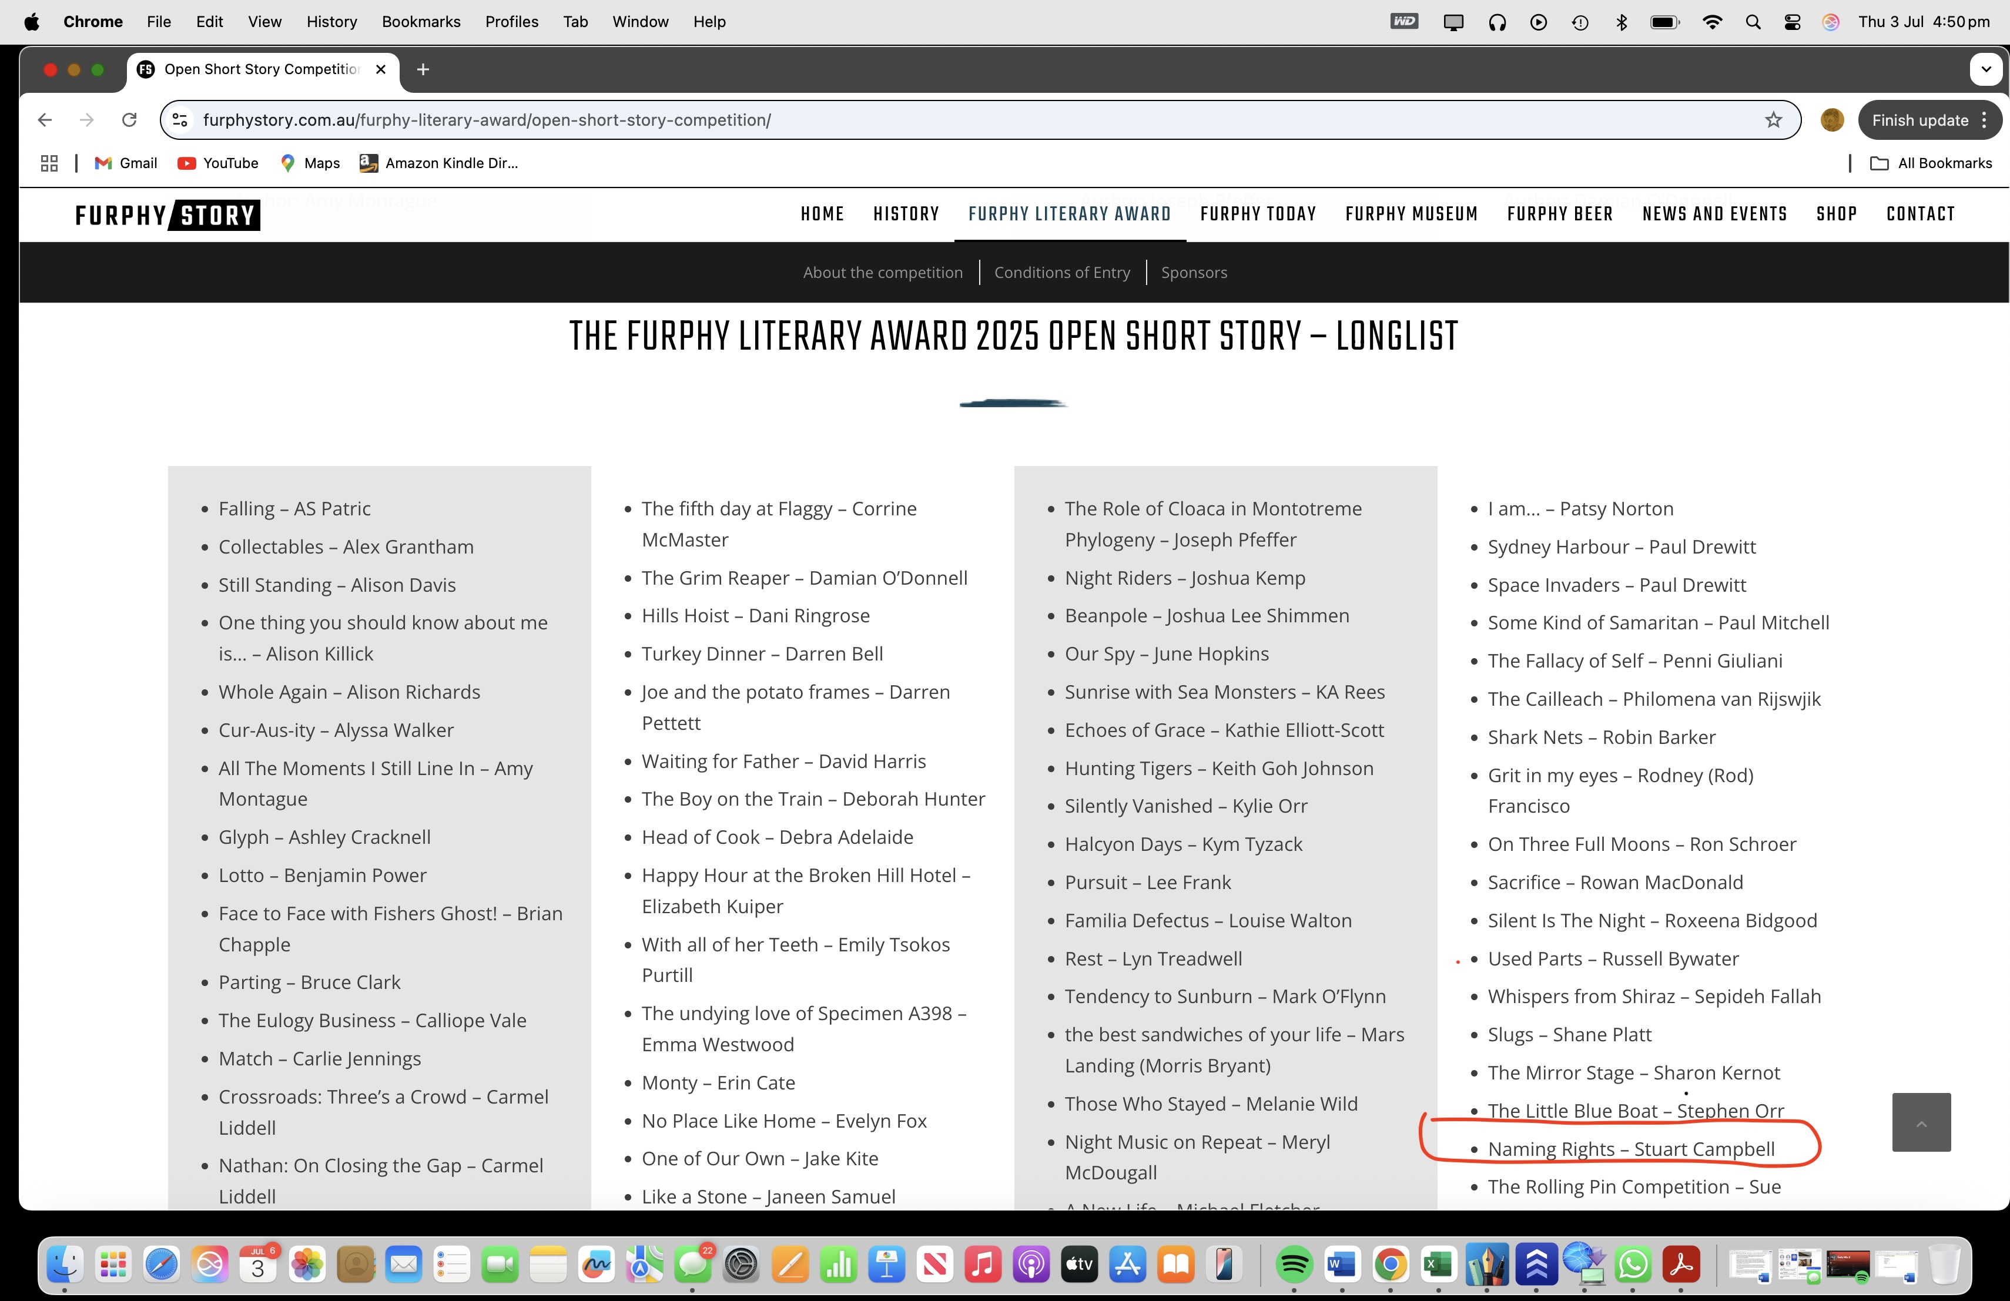Open the Sponsors link
This screenshot has height=1301, width=2010.
click(1193, 273)
